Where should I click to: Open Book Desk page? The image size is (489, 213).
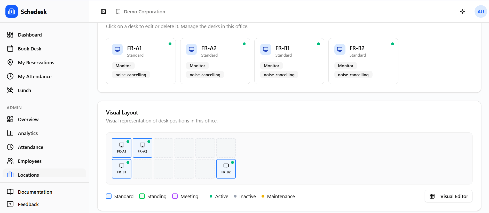tap(29, 49)
